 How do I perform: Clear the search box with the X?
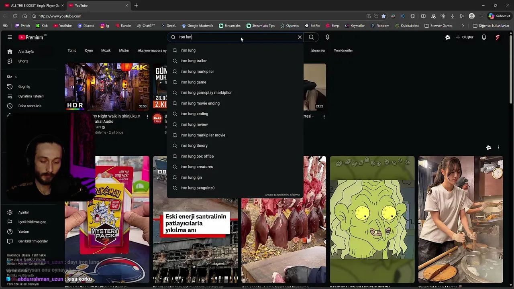tap(300, 37)
